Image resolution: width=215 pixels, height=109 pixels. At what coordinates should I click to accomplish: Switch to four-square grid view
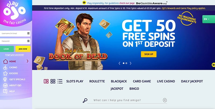[53, 81]
